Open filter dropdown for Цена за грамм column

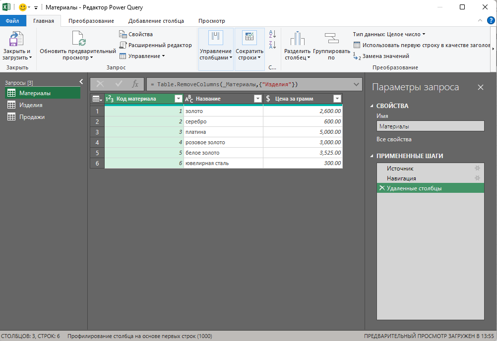click(337, 99)
